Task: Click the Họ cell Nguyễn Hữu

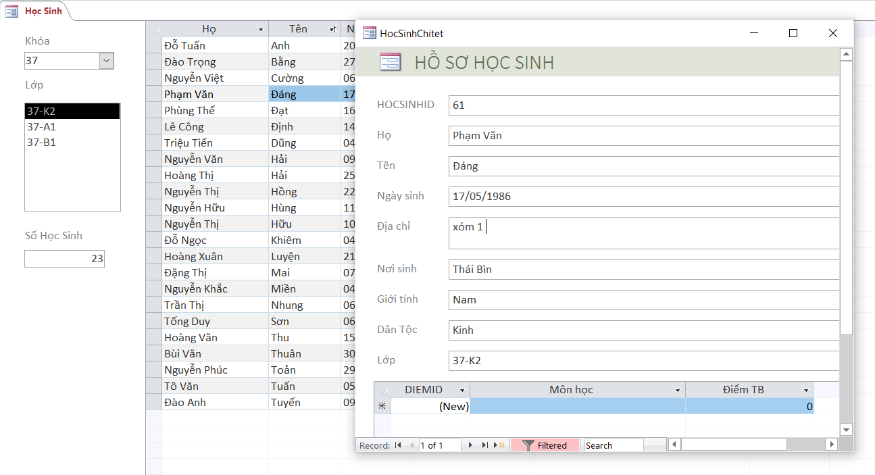Action: coord(216,207)
